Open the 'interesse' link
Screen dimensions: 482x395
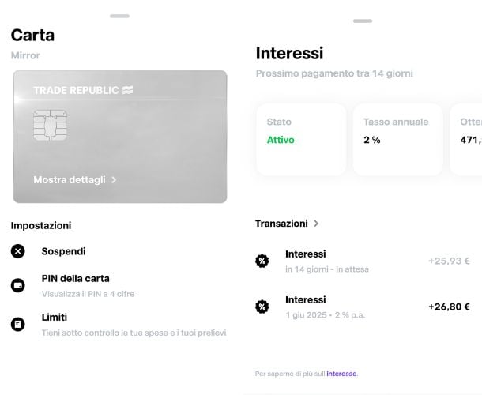coord(341,374)
